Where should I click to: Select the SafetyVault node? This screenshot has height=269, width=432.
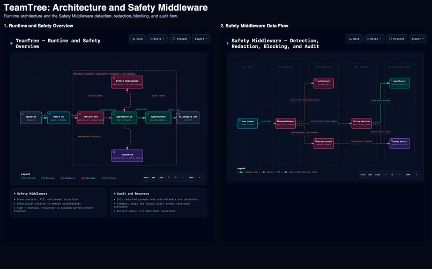[323, 83]
